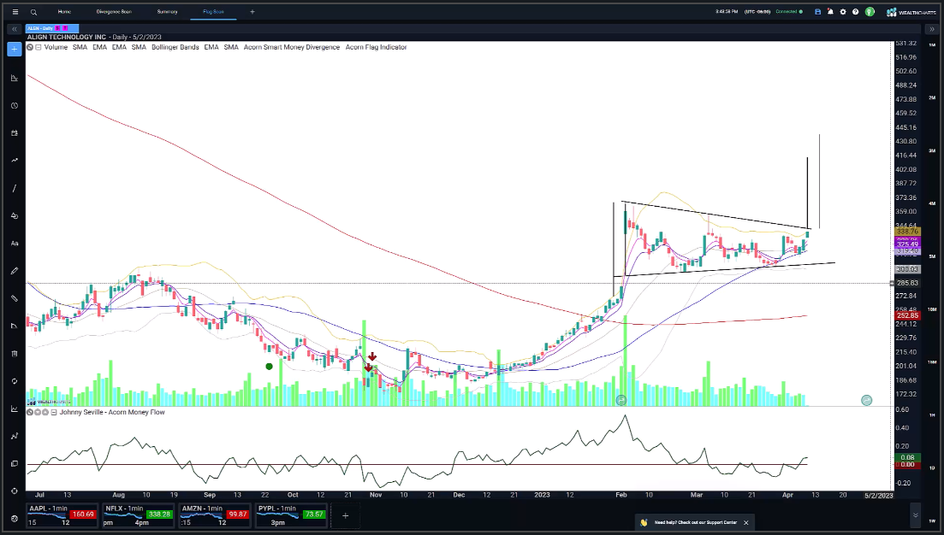Image resolution: width=944 pixels, height=535 pixels.
Task: Select the text annotation tool
Action: click(15, 244)
